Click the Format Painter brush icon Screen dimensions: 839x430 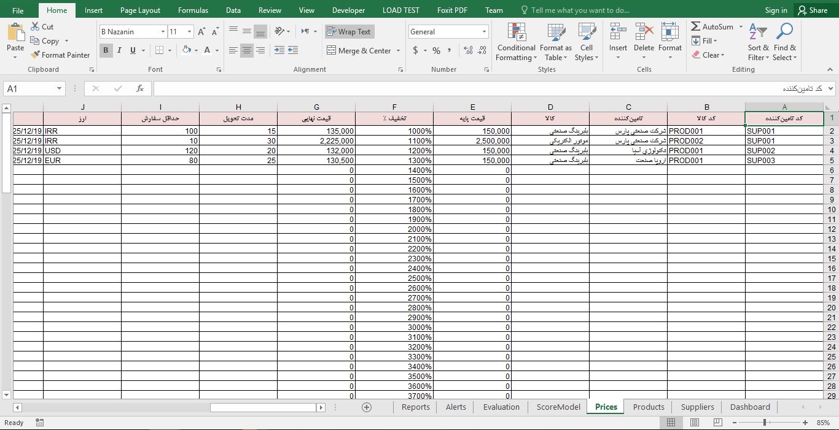36,55
